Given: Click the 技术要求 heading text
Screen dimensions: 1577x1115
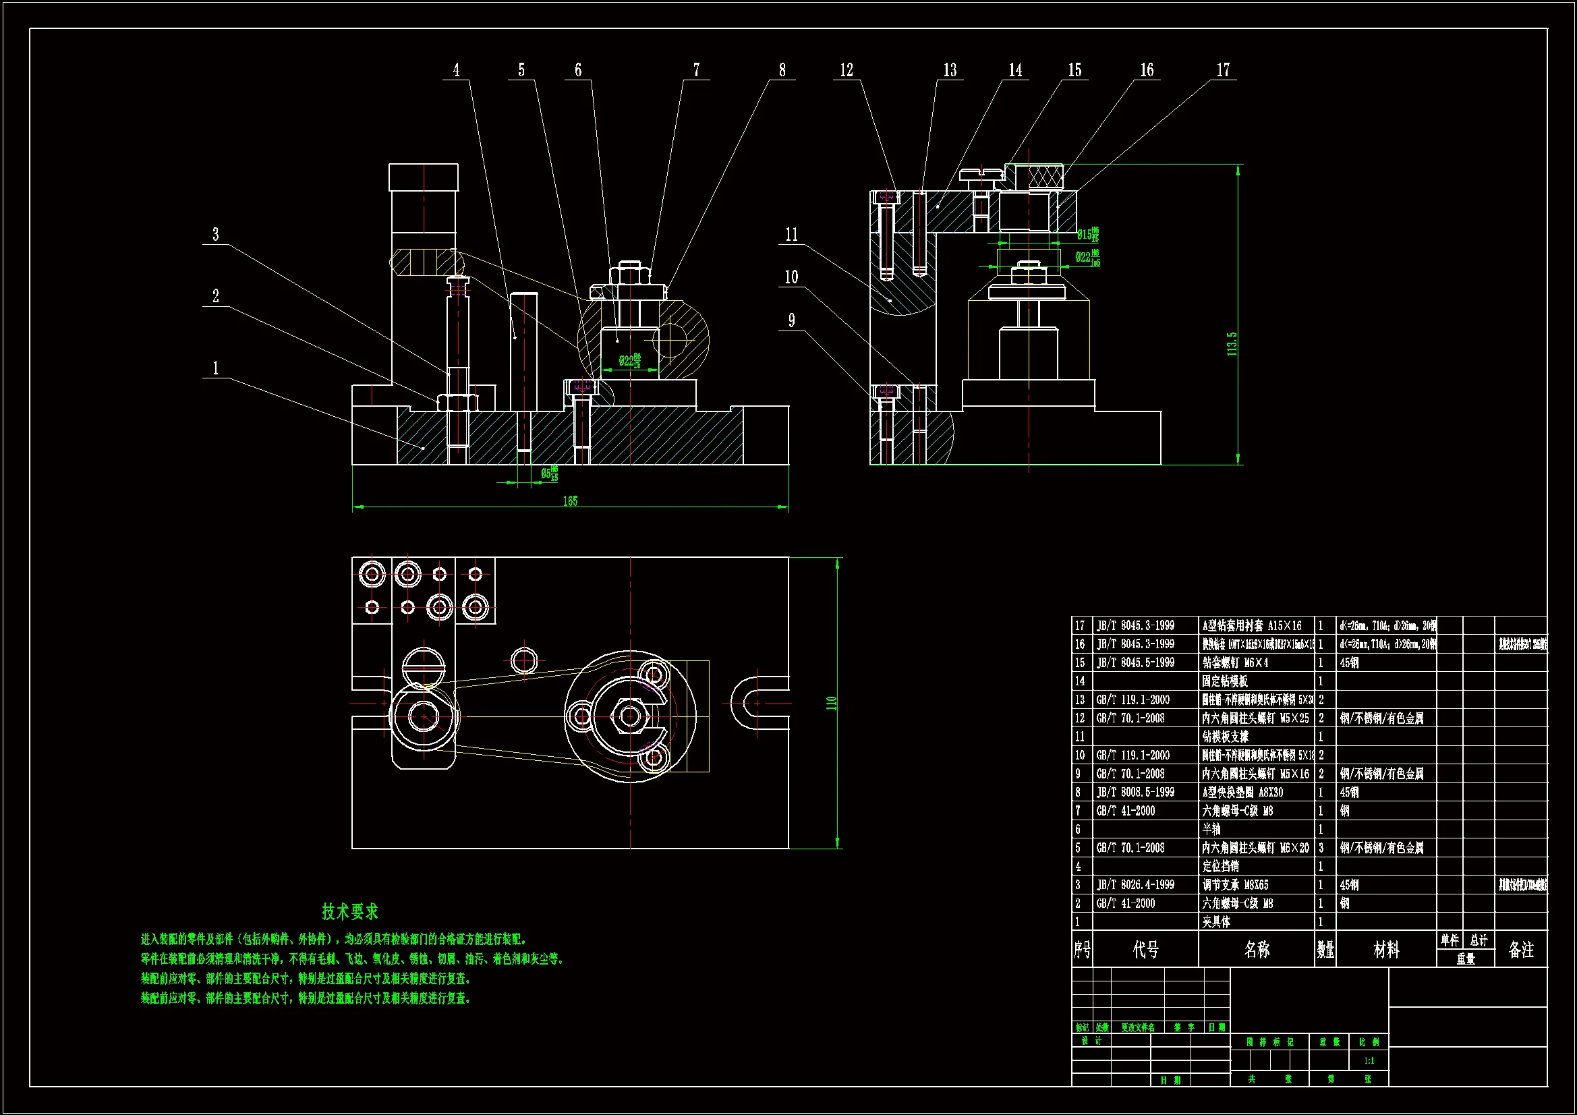Looking at the screenshot, I should [350, 912].
